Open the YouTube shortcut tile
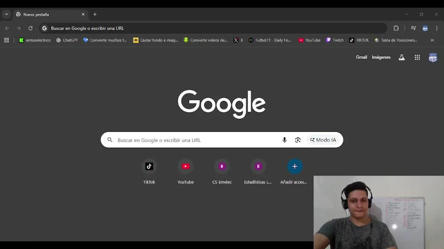444x249 pixels. coord(186,172)
